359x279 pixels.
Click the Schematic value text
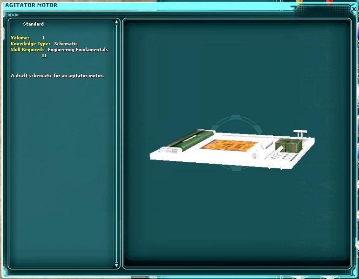tap(66, 44)
